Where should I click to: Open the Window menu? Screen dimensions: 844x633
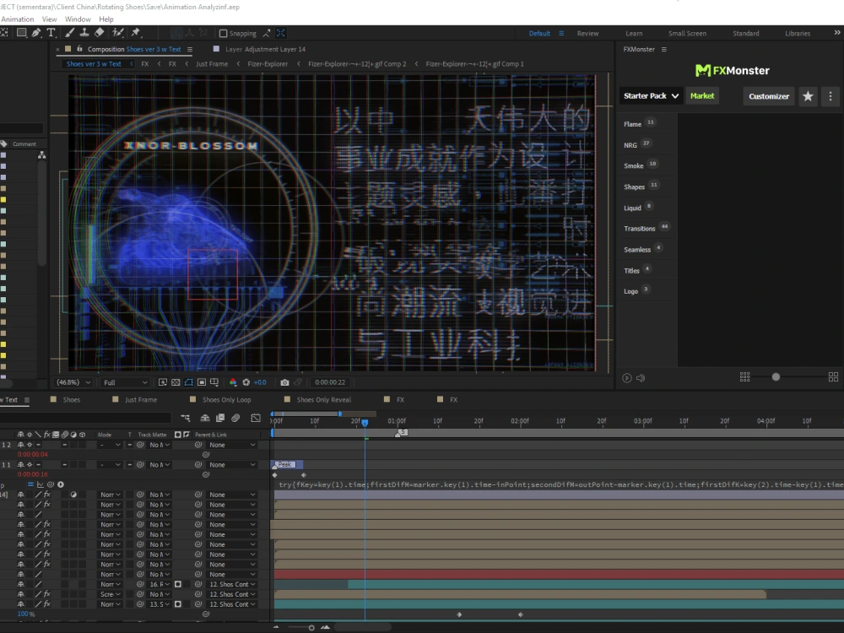(78, 19)
